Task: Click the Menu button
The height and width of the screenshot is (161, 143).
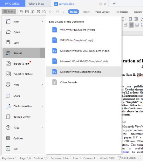Action: pyautogui.click(x=9, y=11)
